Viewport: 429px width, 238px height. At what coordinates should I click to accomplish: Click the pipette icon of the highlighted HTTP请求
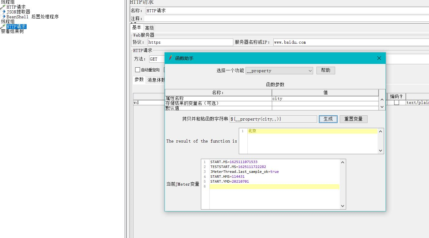[3, 27]
